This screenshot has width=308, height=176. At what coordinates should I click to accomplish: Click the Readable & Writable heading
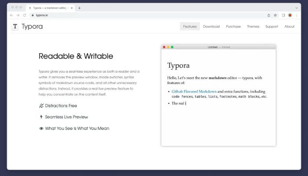(x=76, y=56)
